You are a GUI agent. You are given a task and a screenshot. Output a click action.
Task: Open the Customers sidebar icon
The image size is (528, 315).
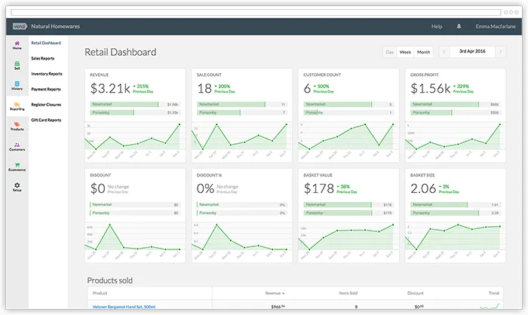[17, 146]
